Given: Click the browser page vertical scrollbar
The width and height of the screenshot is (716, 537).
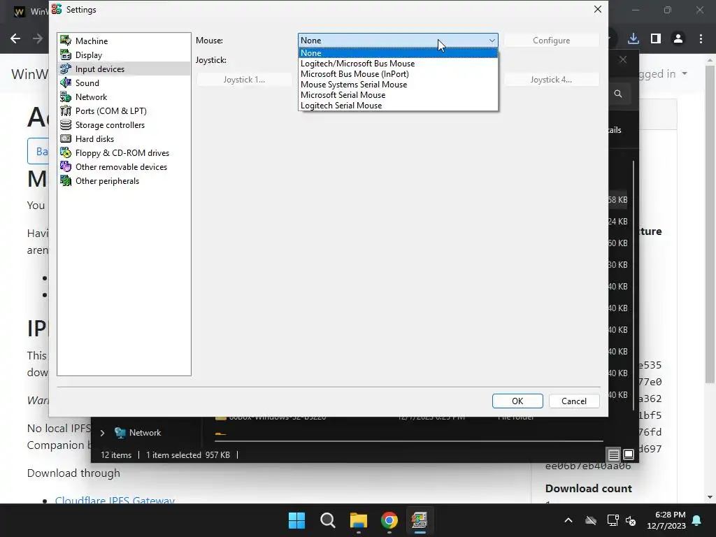Looking at the screenshot, I should click(710, 224).
